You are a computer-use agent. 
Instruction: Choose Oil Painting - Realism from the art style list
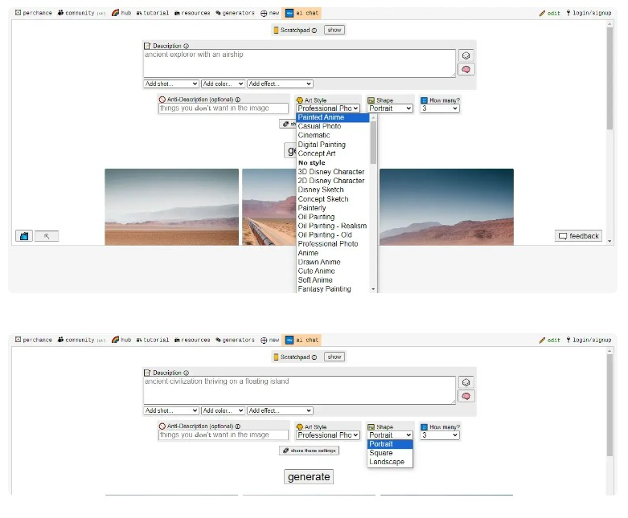click(333, 226)
